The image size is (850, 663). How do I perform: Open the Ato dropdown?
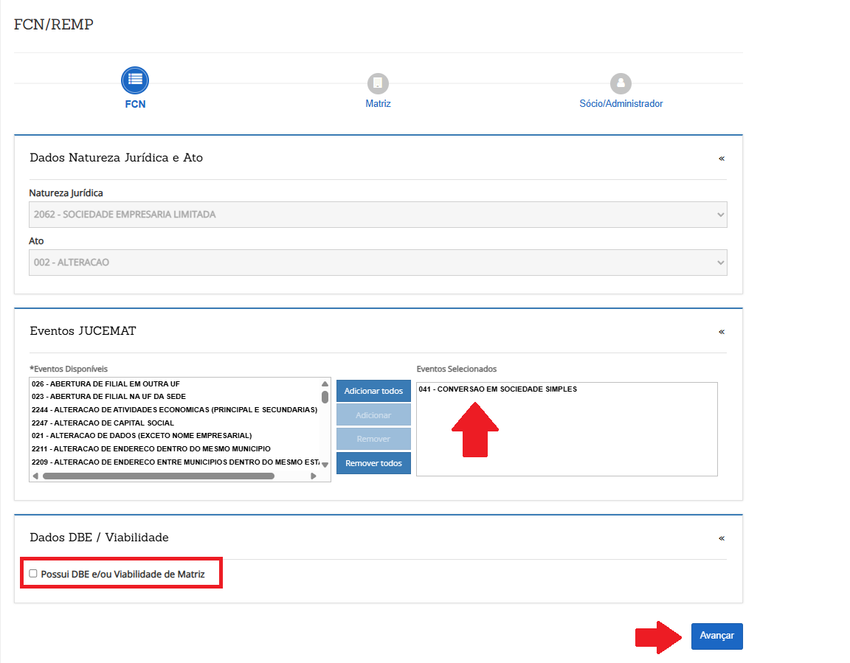(378, 263)
